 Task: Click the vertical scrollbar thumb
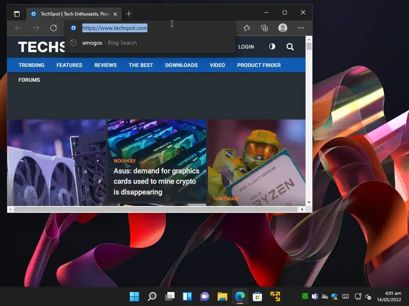click(x=309, y=46)
